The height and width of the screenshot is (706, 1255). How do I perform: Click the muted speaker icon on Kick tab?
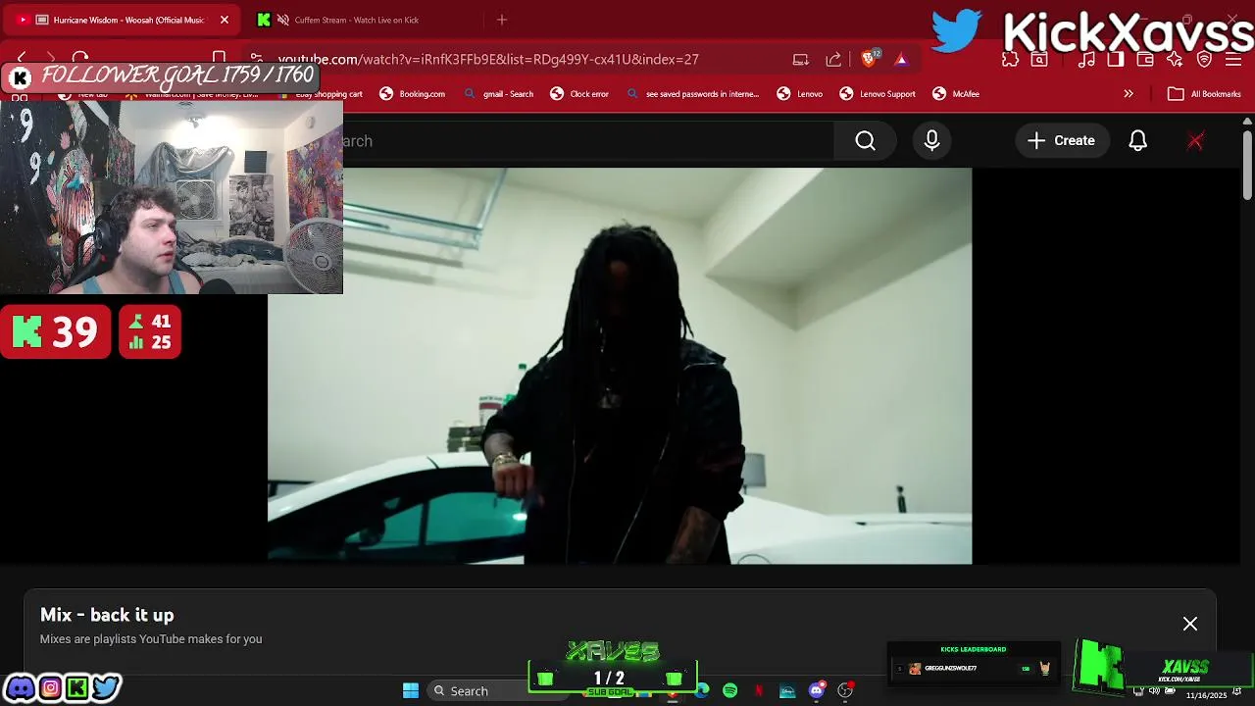click(283, 20)
